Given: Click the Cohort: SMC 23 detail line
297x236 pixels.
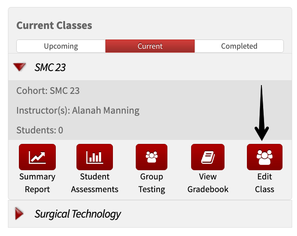Looking at the screenshot, I should click(48, 91).
